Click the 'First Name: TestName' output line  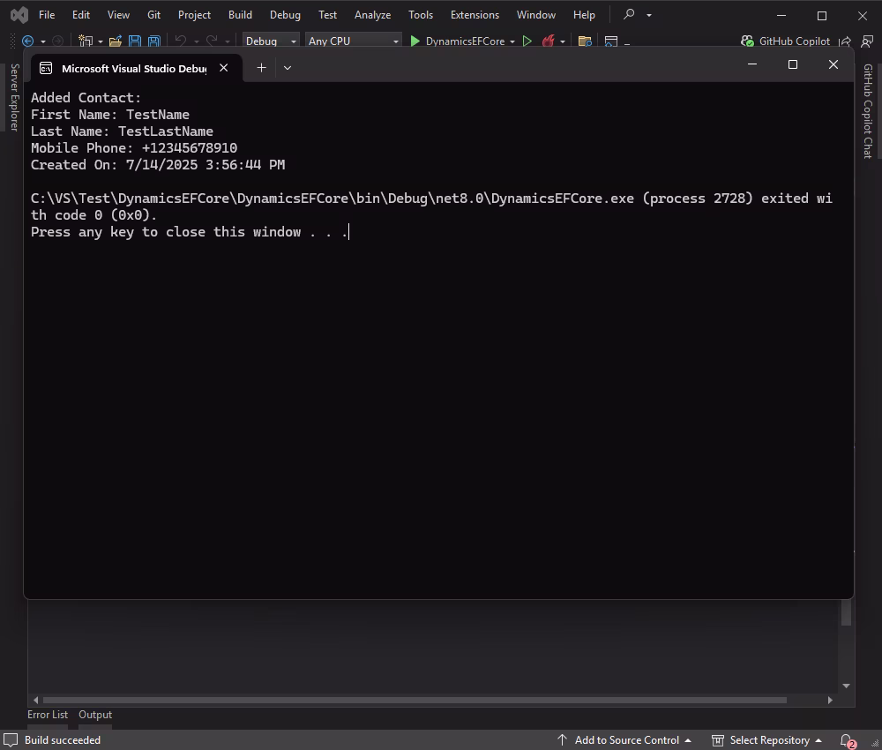[x=110, y=114]
